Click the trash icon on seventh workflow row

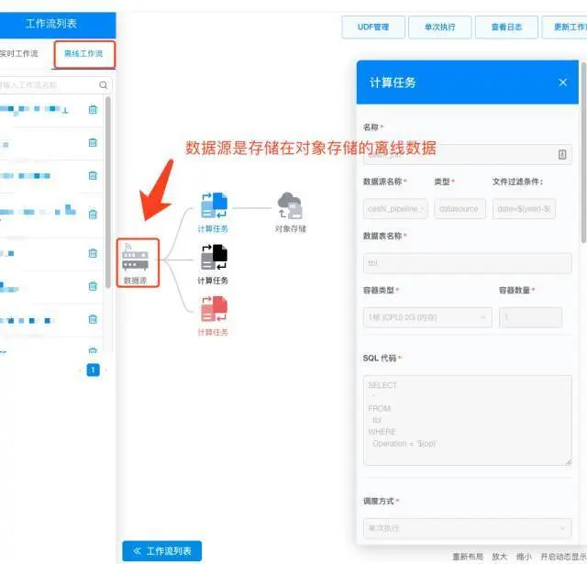[93, 319]
